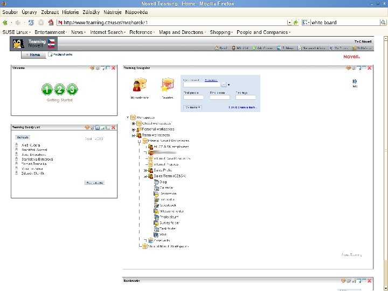Click the Getting Started text link
This screenshot has width=388, height=291.
pos(60,100)
